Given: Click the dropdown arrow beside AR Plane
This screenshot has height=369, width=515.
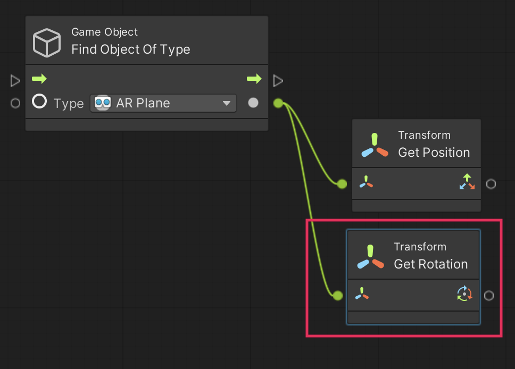Looking at the screenshot, I should click(227, 103).
